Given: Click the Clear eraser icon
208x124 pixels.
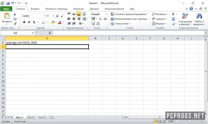Looking at the screenshot, I should click(173, 24).
